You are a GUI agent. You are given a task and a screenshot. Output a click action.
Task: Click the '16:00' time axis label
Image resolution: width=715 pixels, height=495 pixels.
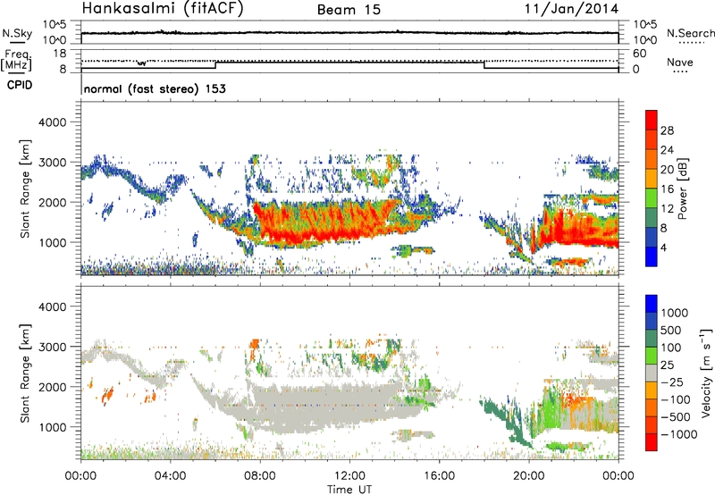(439, 476)
